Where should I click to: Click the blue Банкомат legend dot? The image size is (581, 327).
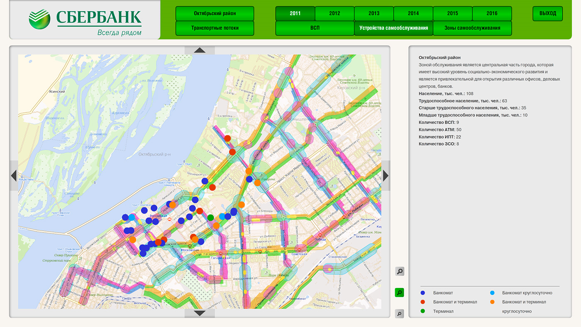point(423,293)
